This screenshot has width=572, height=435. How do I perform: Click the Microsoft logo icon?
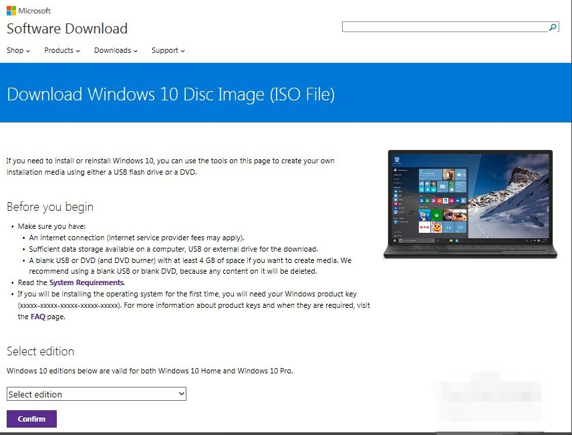point(13,10)
